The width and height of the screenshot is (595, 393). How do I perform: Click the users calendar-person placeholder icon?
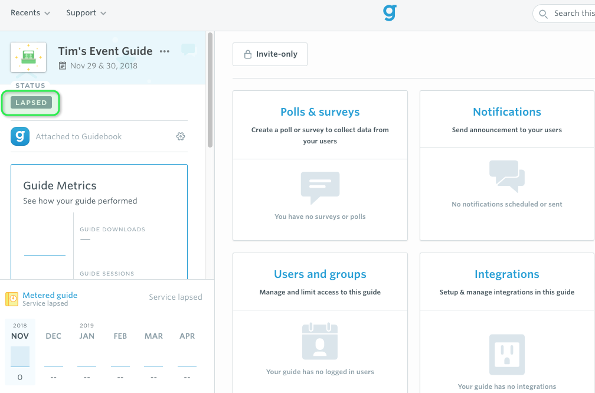tap(320, 341)
